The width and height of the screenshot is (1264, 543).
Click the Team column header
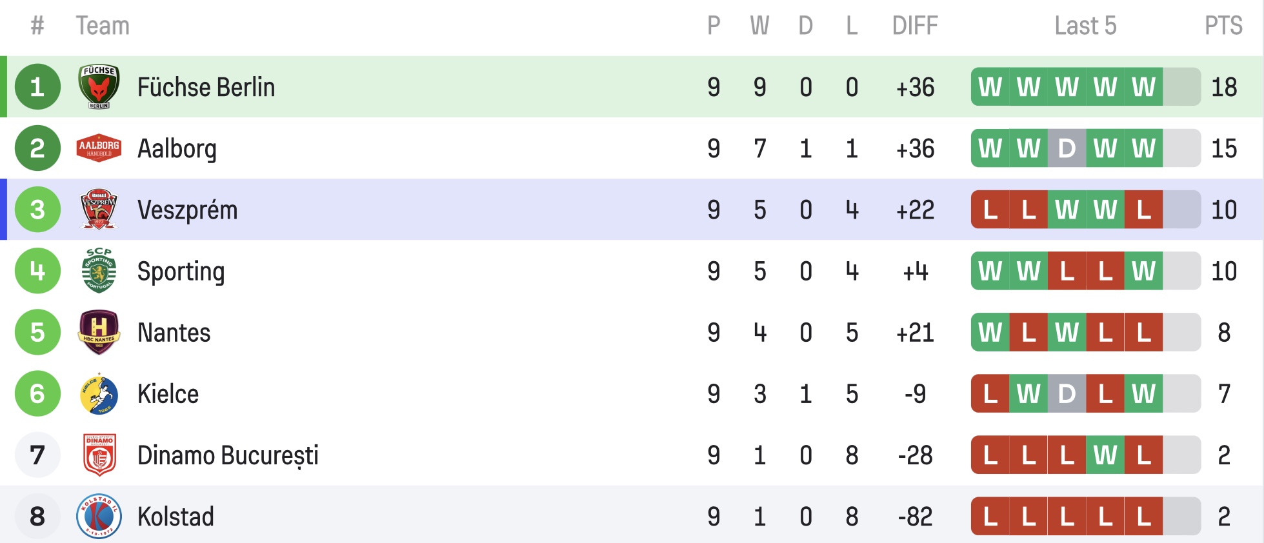point(103,26)
